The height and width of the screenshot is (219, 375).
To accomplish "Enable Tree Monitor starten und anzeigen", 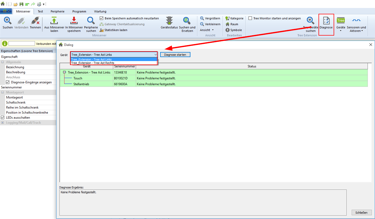I will point(250,18).
